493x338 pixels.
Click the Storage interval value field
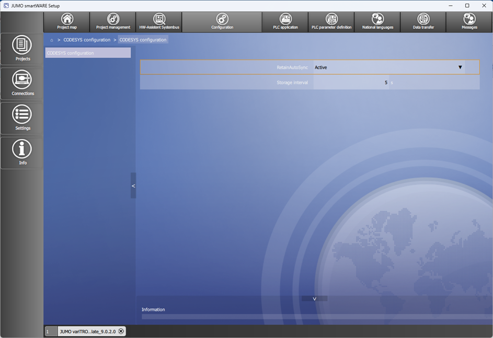point(351,83)
